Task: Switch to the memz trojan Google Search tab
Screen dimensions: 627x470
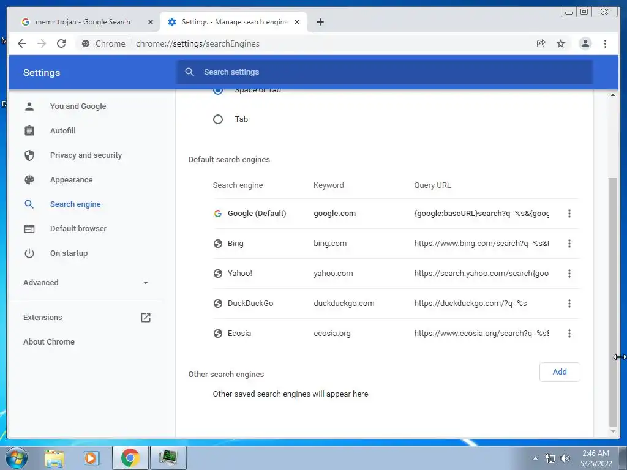Action: click(x=83, y=22)
